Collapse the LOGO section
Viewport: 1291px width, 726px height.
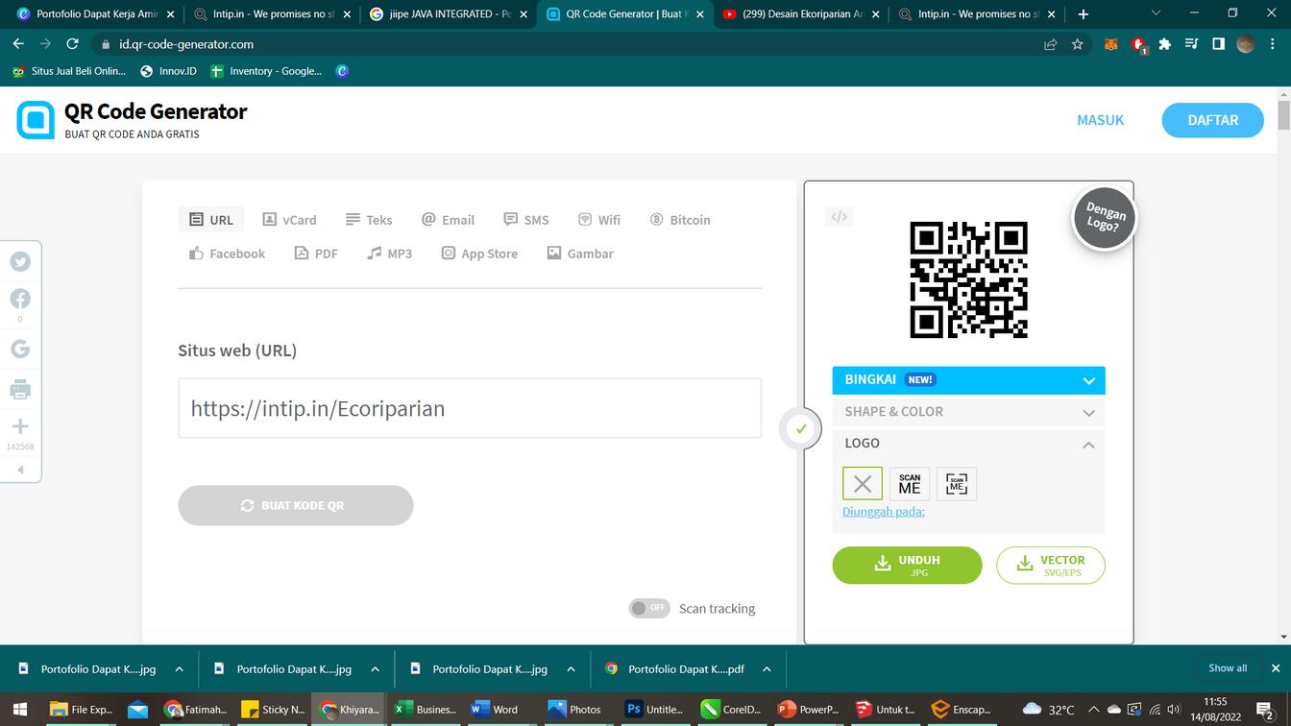coord(968,444)
